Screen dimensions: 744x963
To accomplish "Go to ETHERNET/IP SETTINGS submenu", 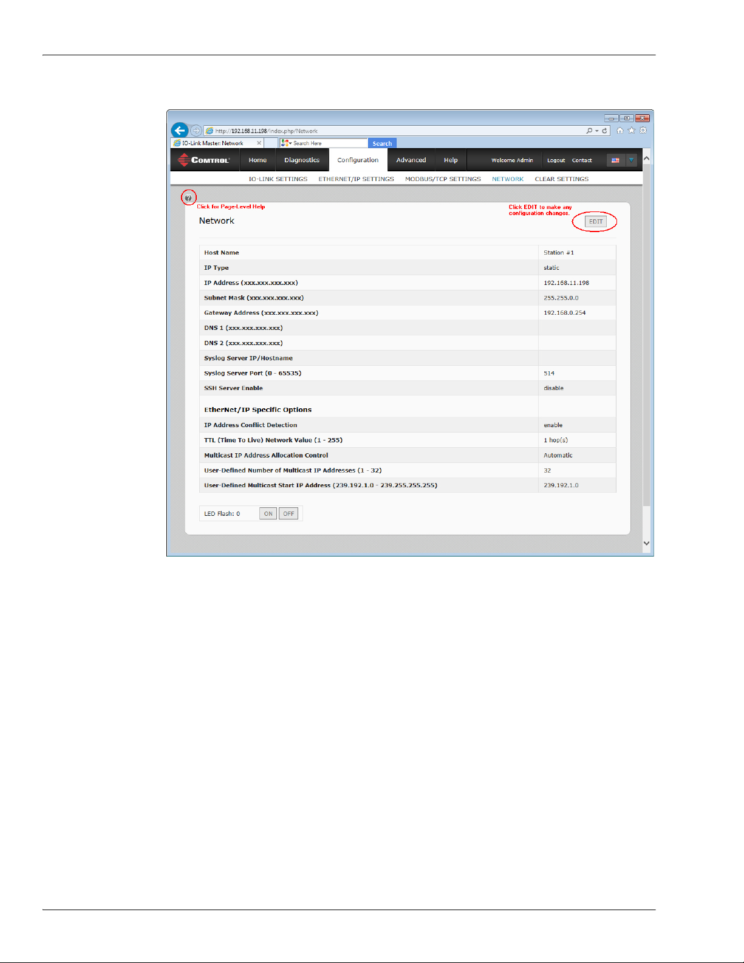I will pos(356,179).
